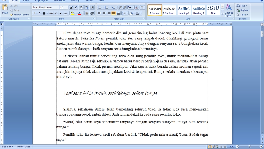
Task: Switch to the Page Layout tab
Action: (42, 1)
